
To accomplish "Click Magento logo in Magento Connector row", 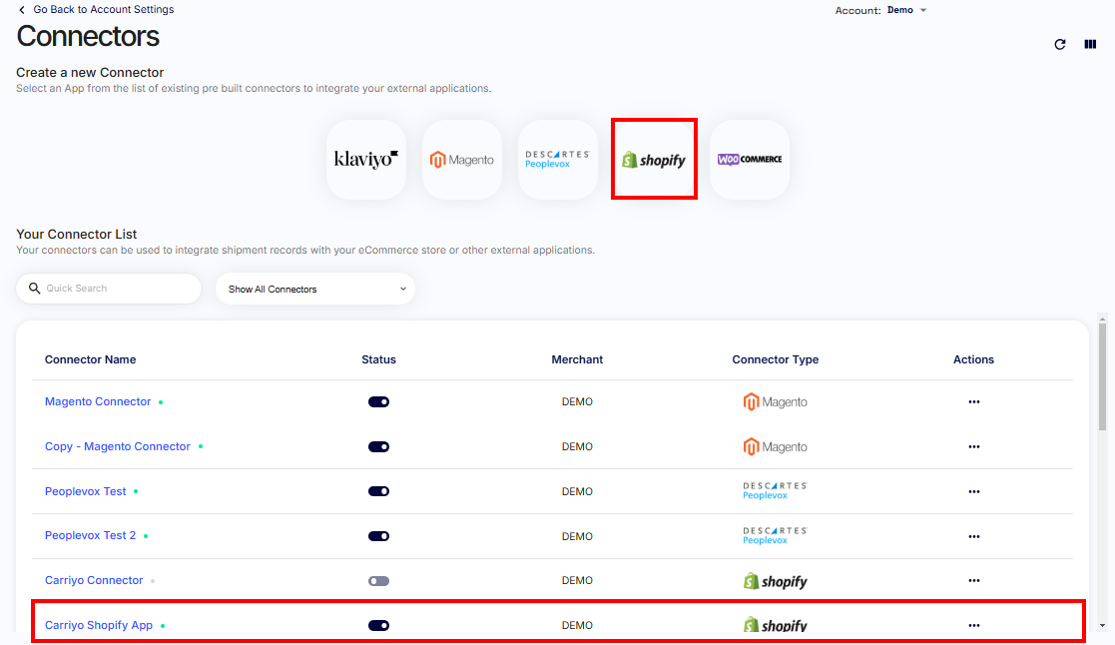I will (x=775, y=401).
